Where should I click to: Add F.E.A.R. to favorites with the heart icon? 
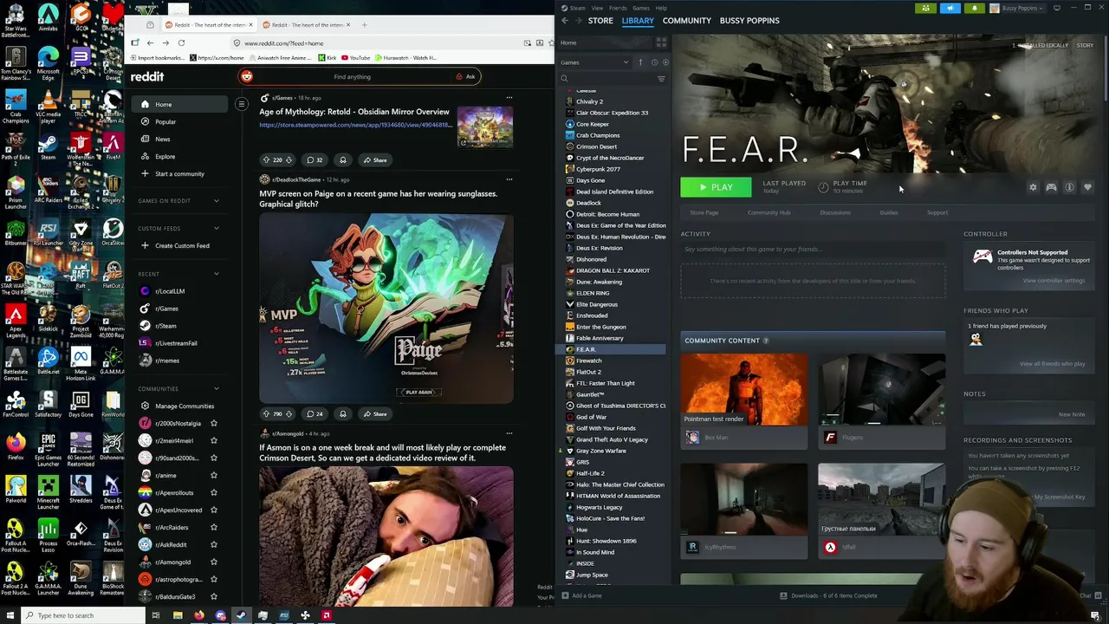pyautogui.click(x=1087, y=187)
